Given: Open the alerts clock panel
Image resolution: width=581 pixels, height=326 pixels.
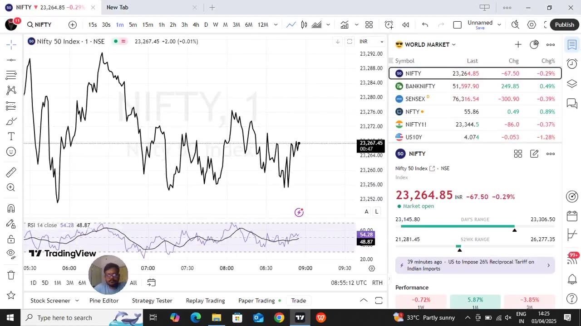Looking at the screenshot, I should tap(572, 64).
